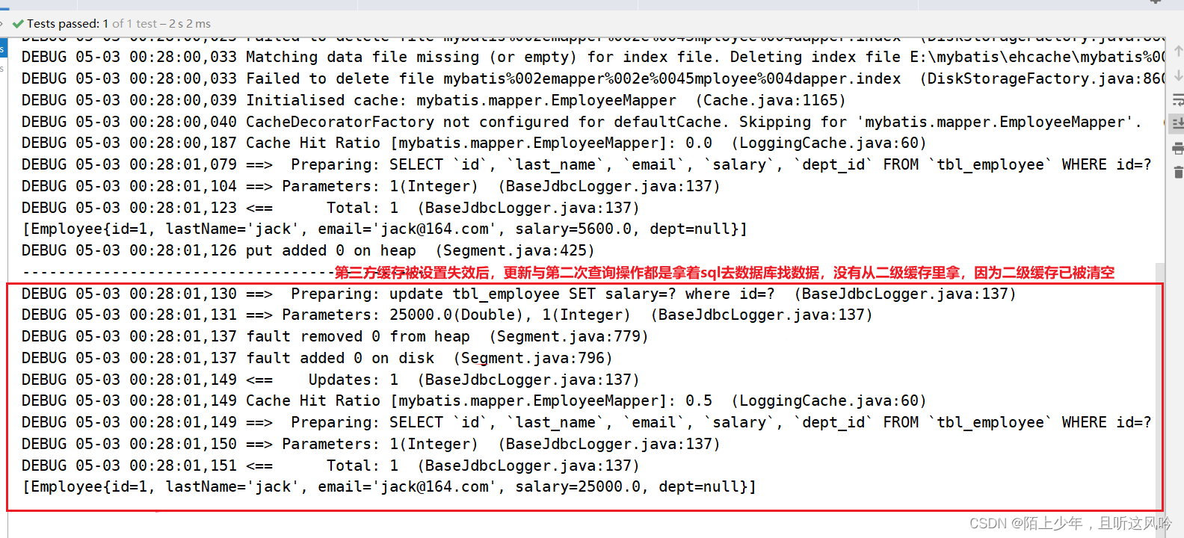1184x538 pixels.
Task: Open the Segment.java:796 source reference
Action: click(533, 359)
